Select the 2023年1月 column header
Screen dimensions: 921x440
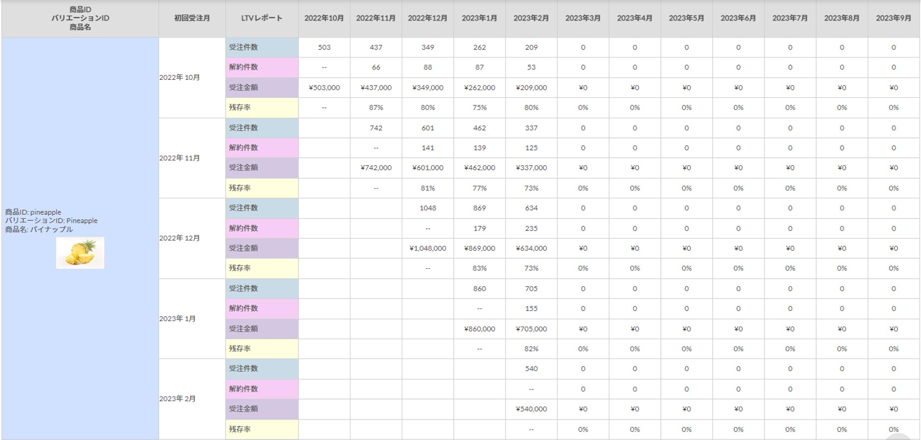pyautogui.click(x=480, y=18)
